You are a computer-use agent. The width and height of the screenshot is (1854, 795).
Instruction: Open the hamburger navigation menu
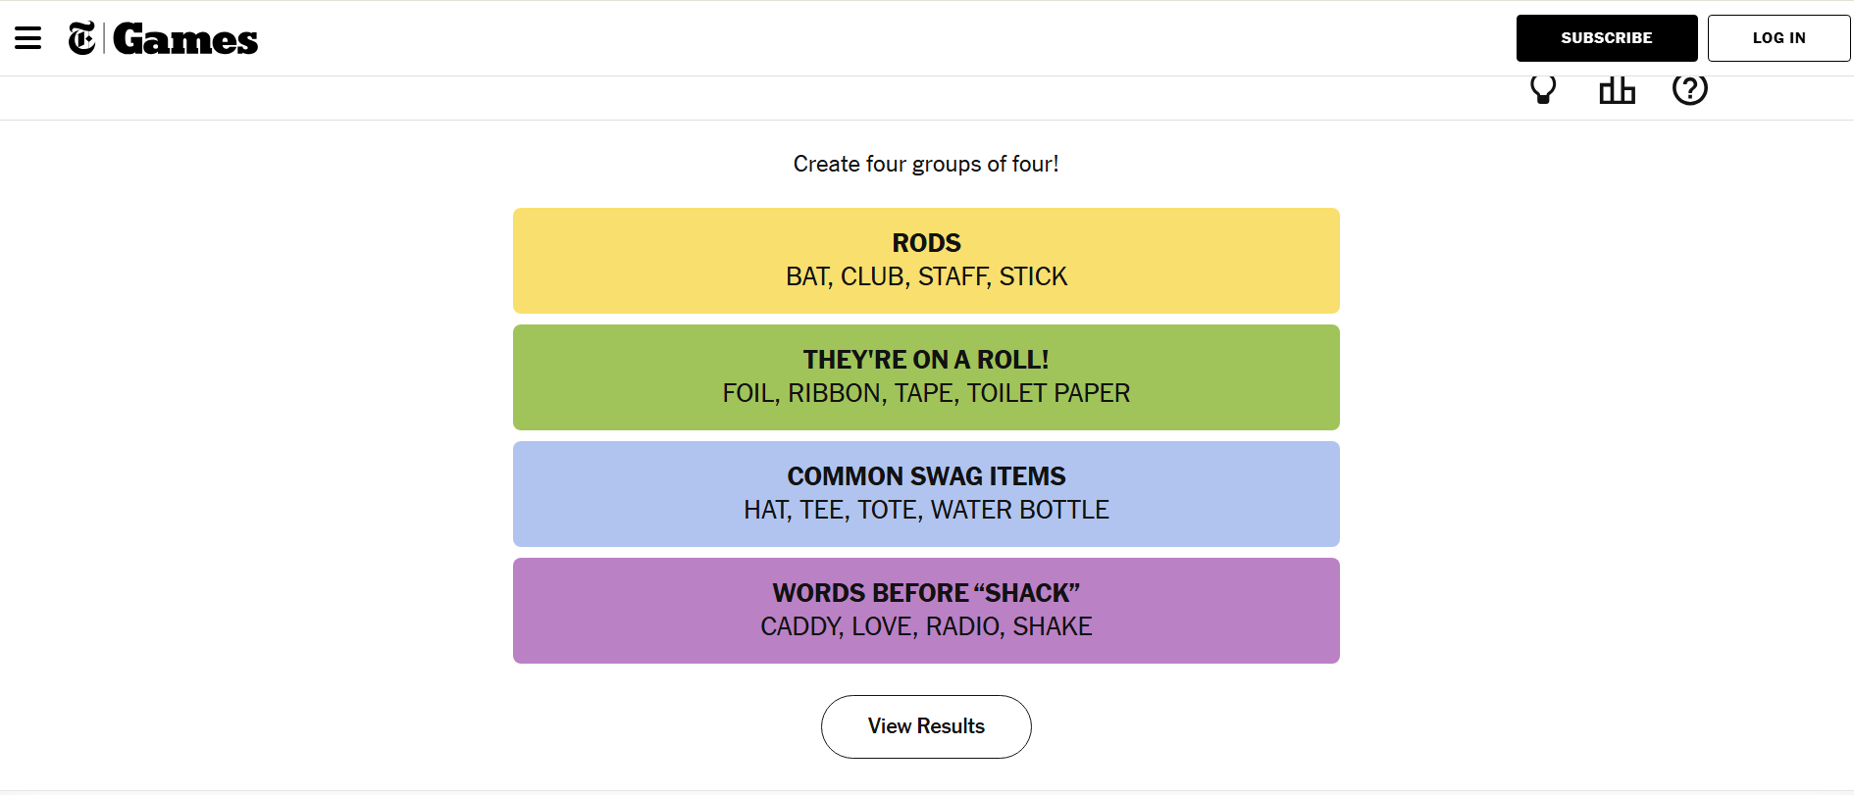click(x=28, y=38)
